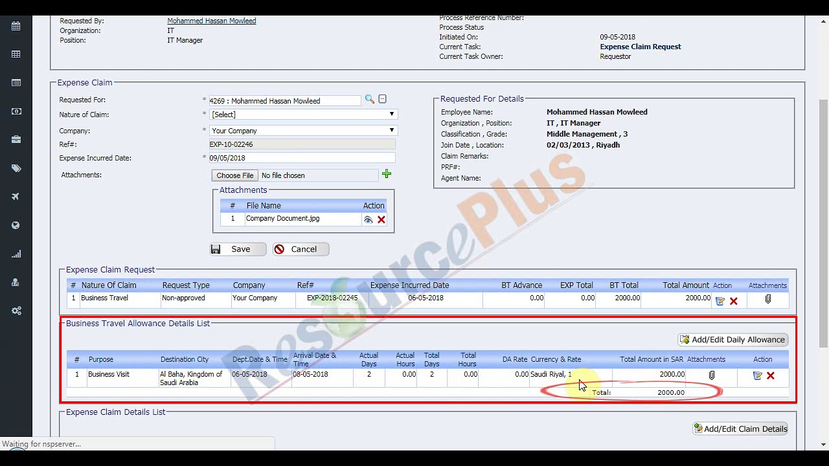Click Add/Edit Claim Details button

click(x=740, y=428)
